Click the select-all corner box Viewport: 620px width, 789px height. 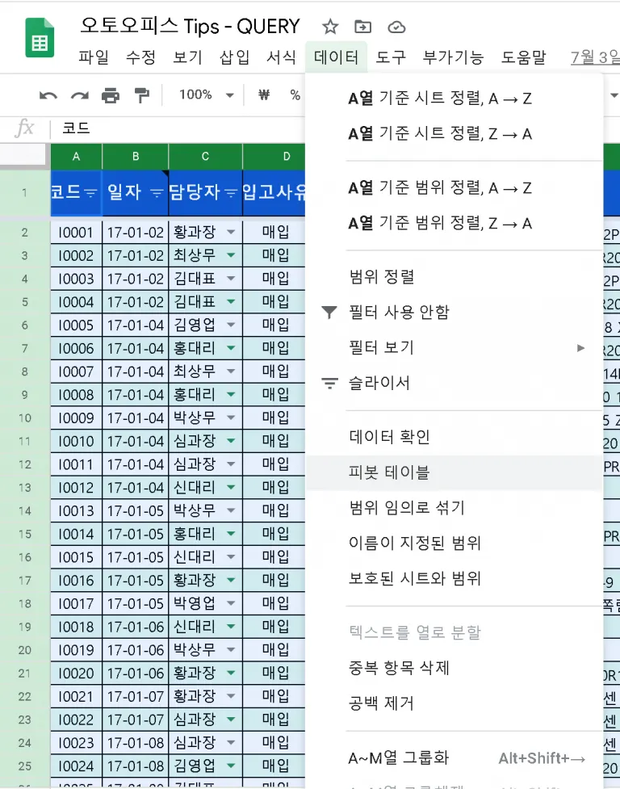coord(23,155)
